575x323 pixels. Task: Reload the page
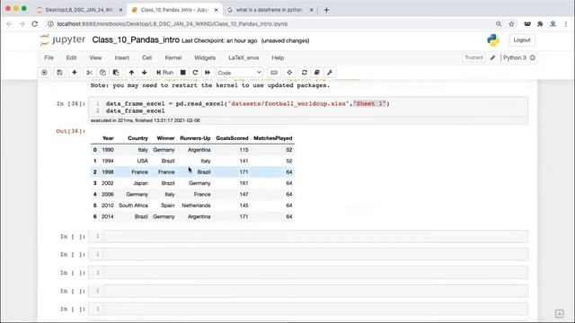pyautogui.click(x=35, y=24)
